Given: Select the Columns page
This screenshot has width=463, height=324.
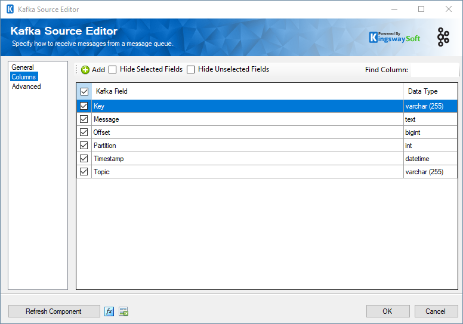Looking at the screenshot, I should coord(24,77).
